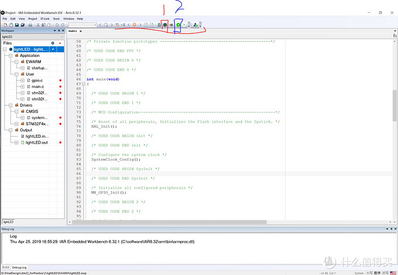Save the current file via toolbar

(x=17, y=25)
